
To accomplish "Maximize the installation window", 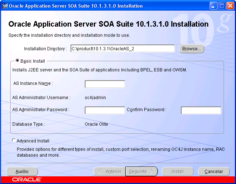I will tap(222, 6).
